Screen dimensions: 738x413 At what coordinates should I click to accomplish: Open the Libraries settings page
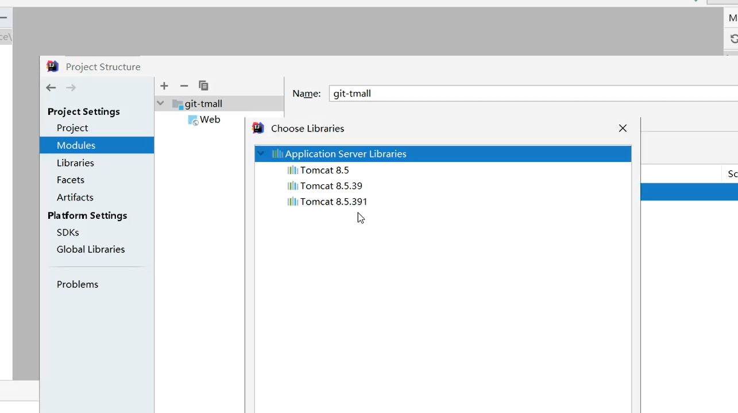click(x=75, y=163)
